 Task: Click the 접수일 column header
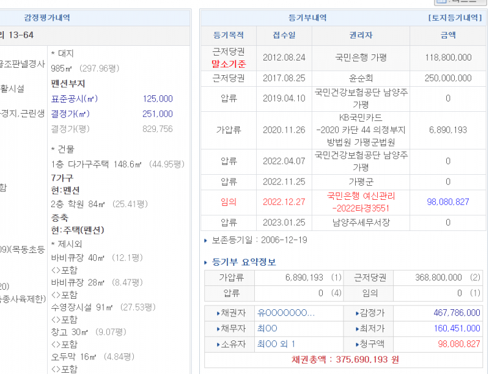coord(284,35)
